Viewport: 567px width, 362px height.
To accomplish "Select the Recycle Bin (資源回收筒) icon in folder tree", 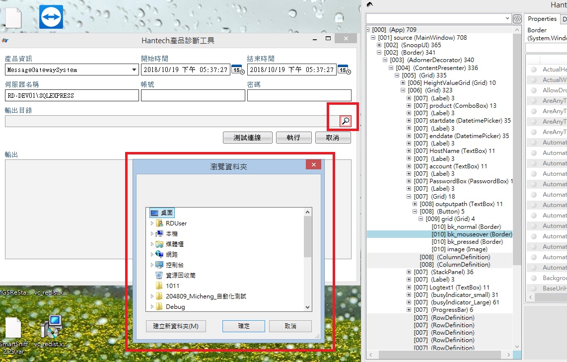I will point(159,275).
